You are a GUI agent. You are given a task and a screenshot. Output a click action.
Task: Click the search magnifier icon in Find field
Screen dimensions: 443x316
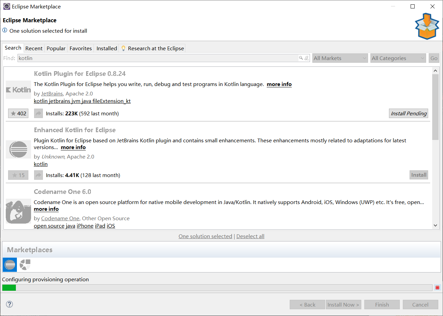(x=301, y=58)
